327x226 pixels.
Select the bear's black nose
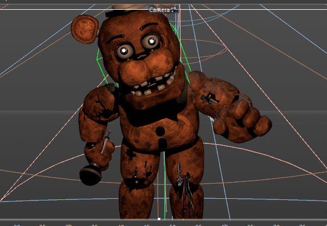(x=141, y=56)
